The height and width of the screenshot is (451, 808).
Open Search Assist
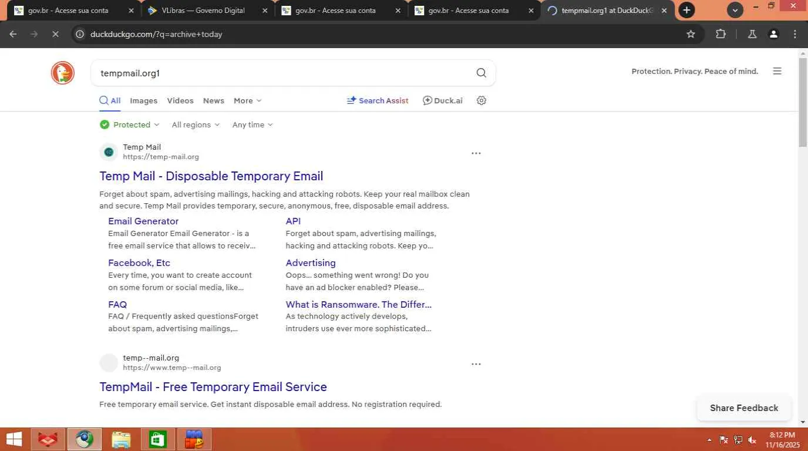378,100
